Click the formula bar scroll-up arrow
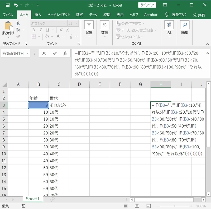Image resolution: width=211 pixels, height=209 pixels. point(208,53)
